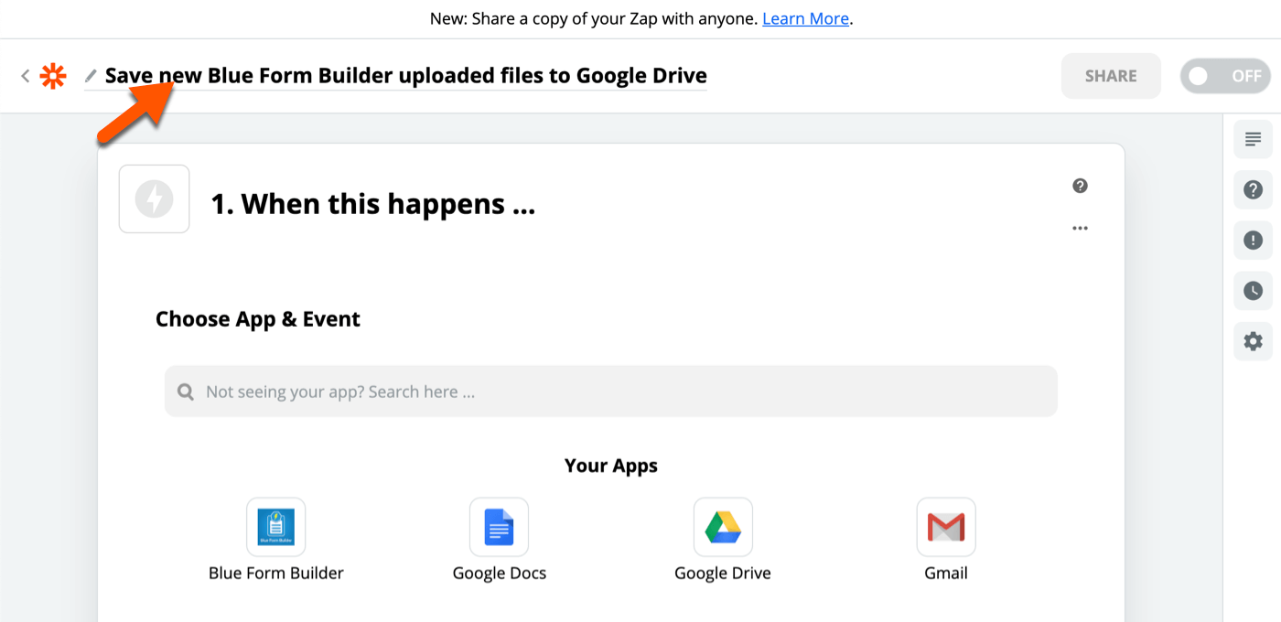The image size is (1281, 622).
Task: Choose Google Docs from Your Apps
Action: pyautogui.click(x=499, y=527)
